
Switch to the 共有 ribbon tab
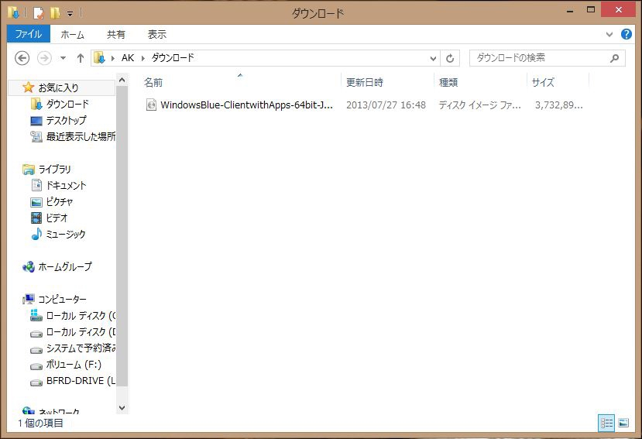116,34
